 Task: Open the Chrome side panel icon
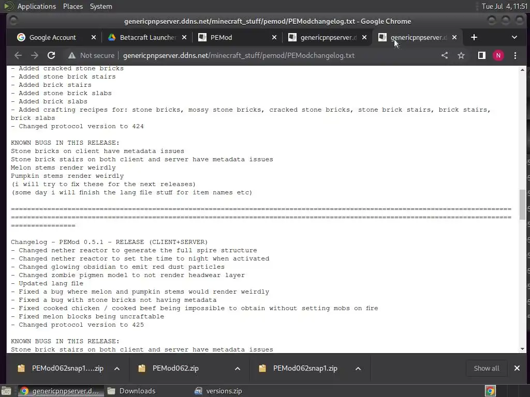click(x=482, y=55)
